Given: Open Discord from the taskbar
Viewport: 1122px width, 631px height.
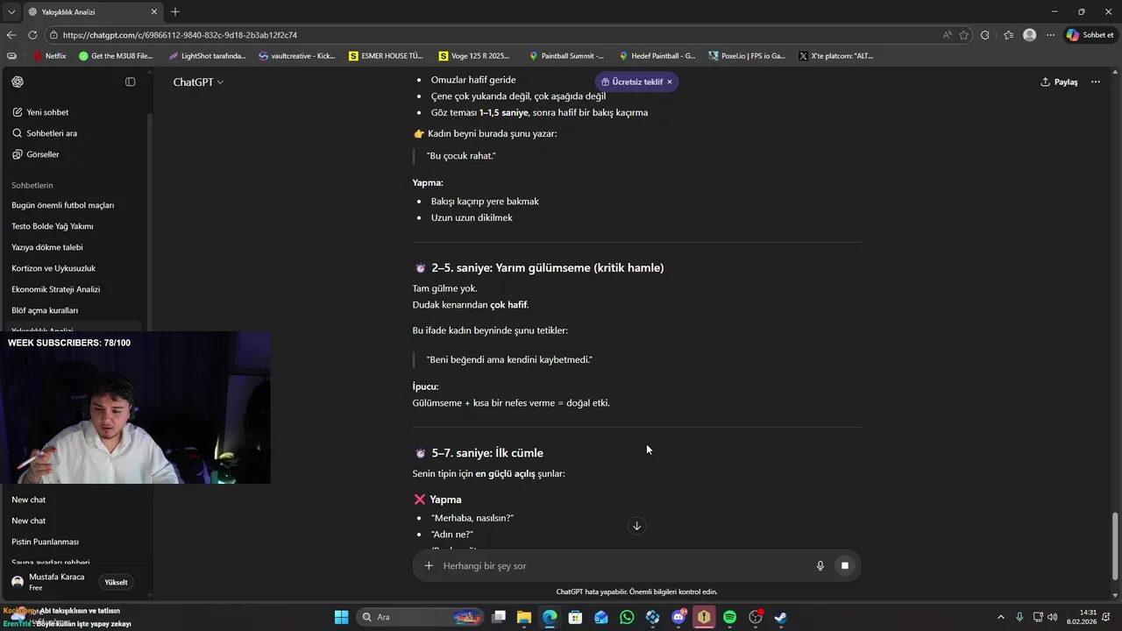Looking at the screenshot, I should pyautogui.click(x=678, y=617).
